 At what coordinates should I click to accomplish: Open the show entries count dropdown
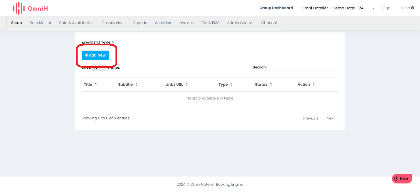tap(99, 67)
